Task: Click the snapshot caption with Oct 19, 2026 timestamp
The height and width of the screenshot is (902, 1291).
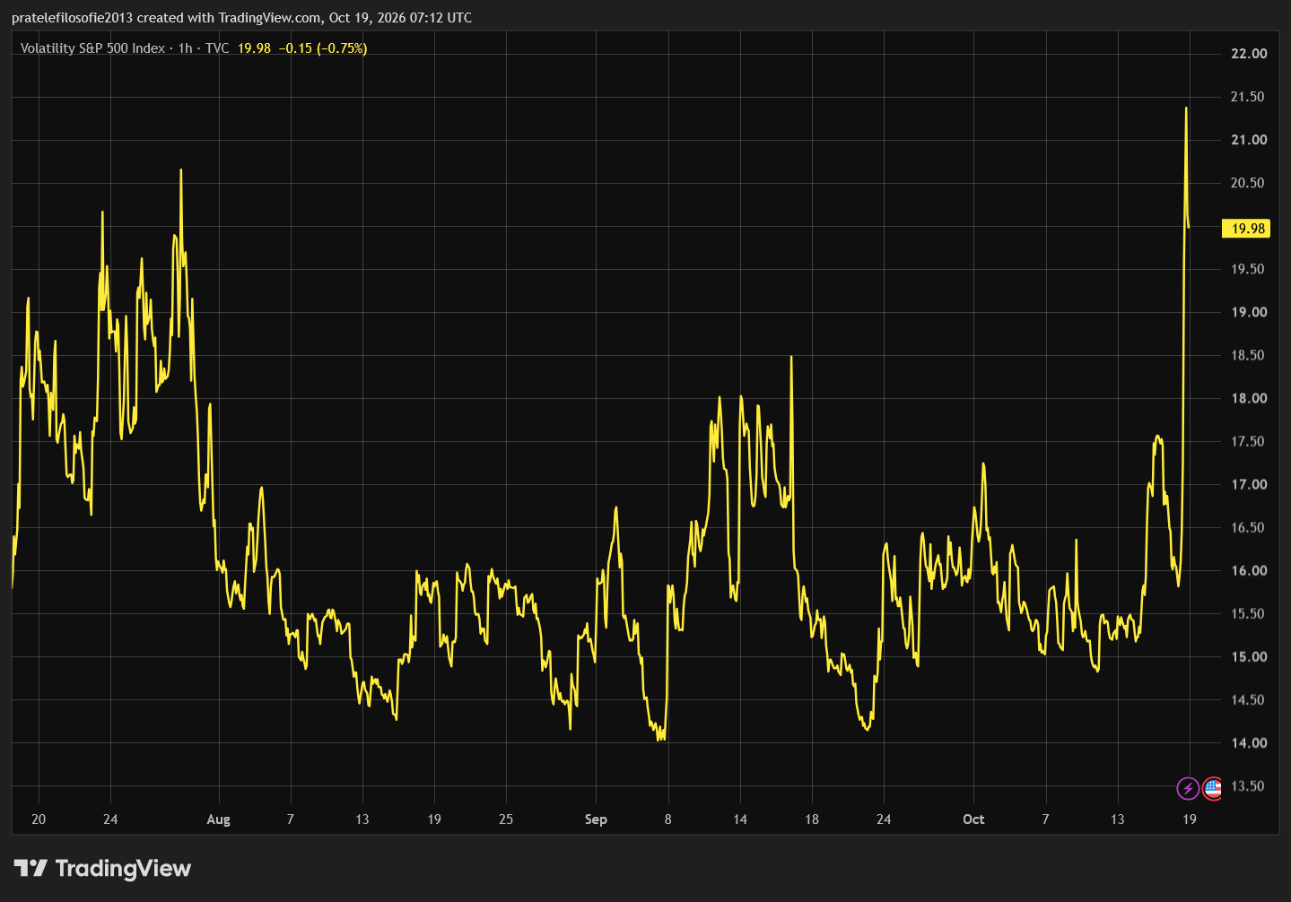Action: [242, 18]
